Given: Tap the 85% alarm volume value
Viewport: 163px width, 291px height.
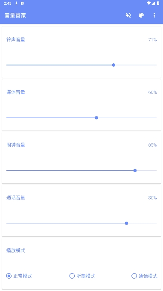Looking at the screenshot, I should 152,145.
